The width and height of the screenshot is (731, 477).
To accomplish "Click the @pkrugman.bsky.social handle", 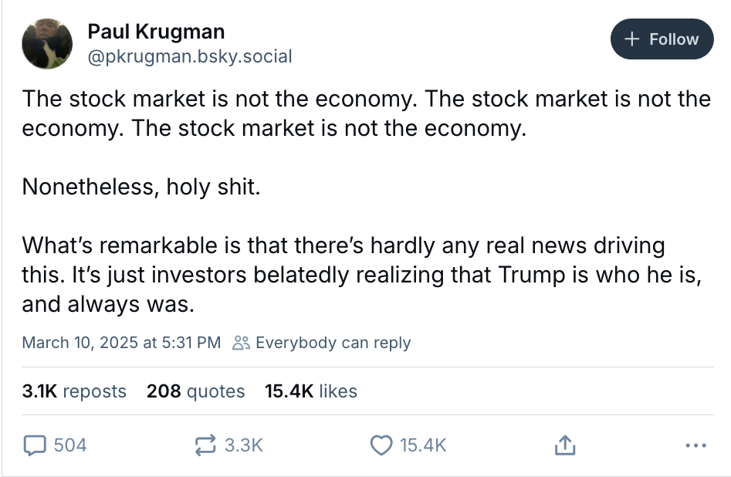I will point(190,56).
